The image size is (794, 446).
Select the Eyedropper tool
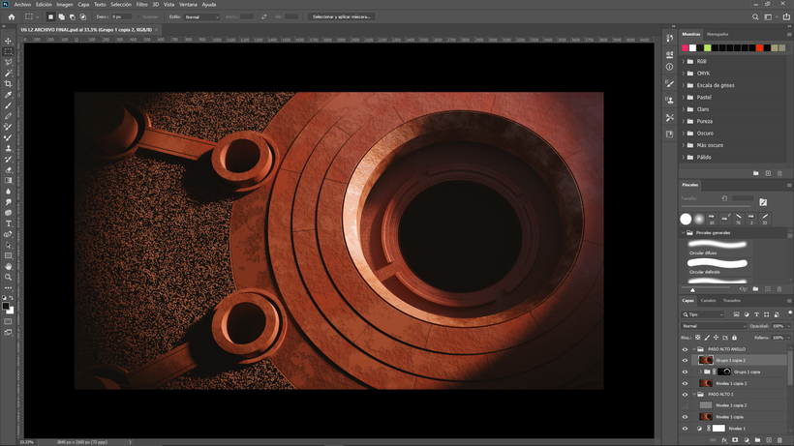pos(9,95)
